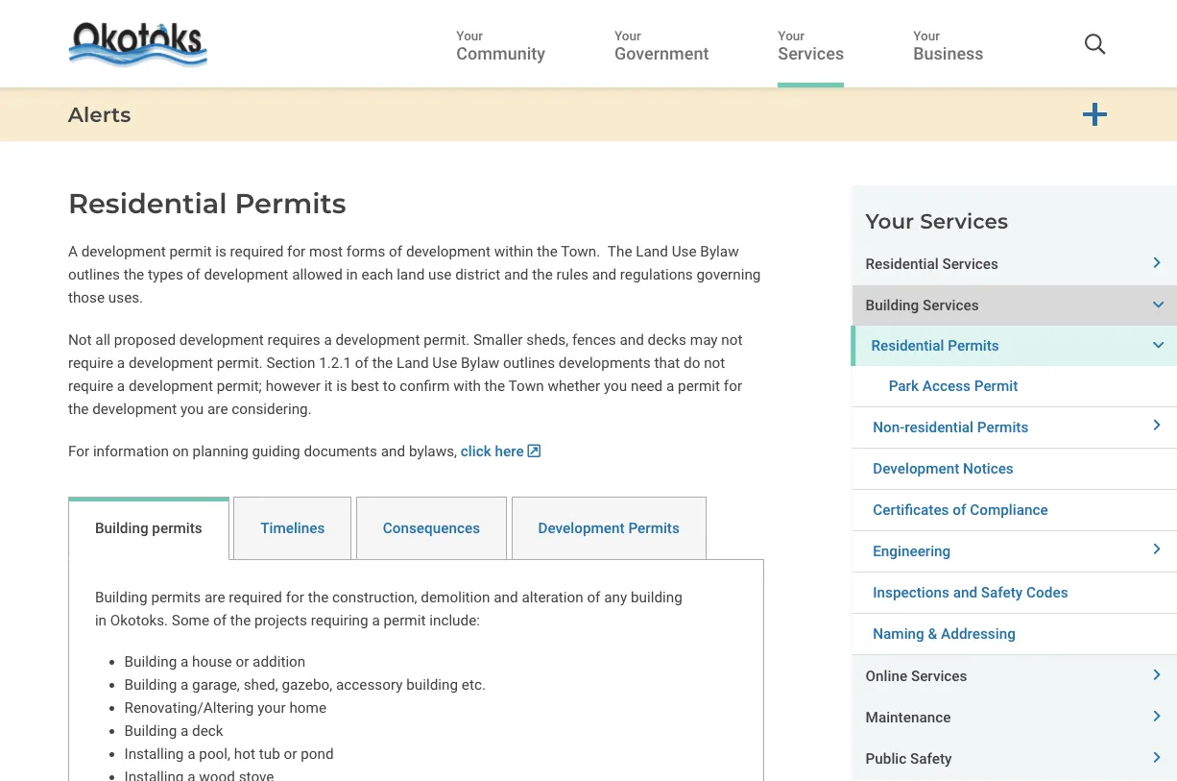Viewport: 1177px width, 781px height.
Task: Click the Okotoks logo
Action: pyautogui.click(x=138, y=44)
